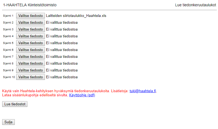Hit Valitse tiedosto beside Sijainti 9
This screenshot has height=129, width=218.
[x=30, y=70]
